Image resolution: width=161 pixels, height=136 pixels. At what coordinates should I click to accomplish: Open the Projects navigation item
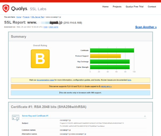(x=117, y=7)
